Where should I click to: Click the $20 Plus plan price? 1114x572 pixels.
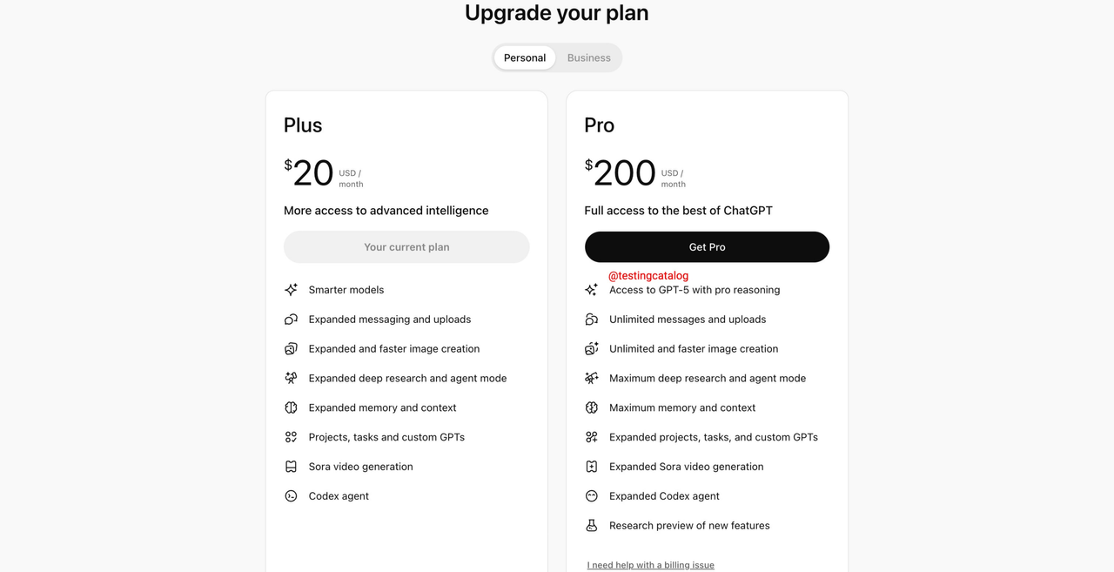310,173
